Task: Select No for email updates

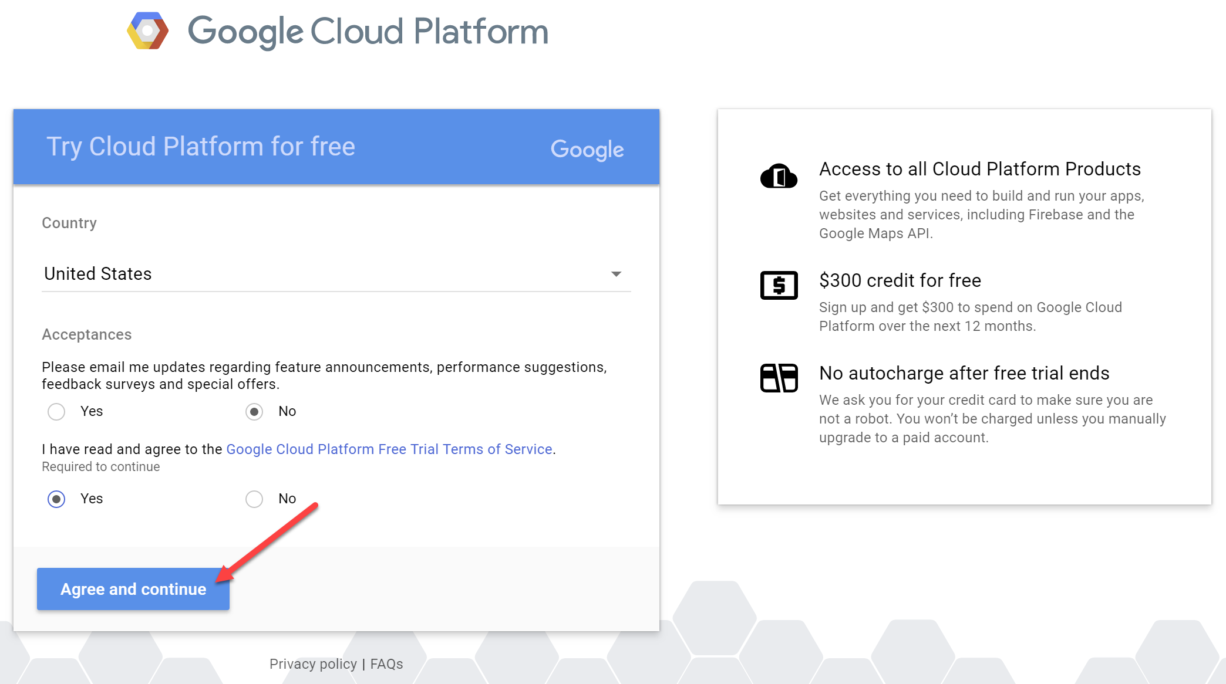Action: 254,412
